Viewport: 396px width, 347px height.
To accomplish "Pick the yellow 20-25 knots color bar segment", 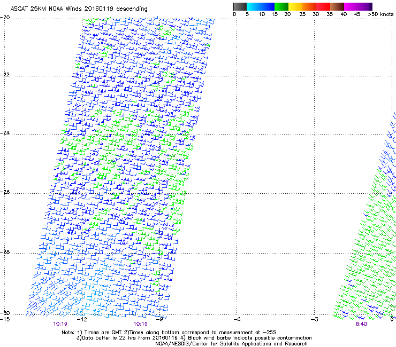I will point(295,6).
